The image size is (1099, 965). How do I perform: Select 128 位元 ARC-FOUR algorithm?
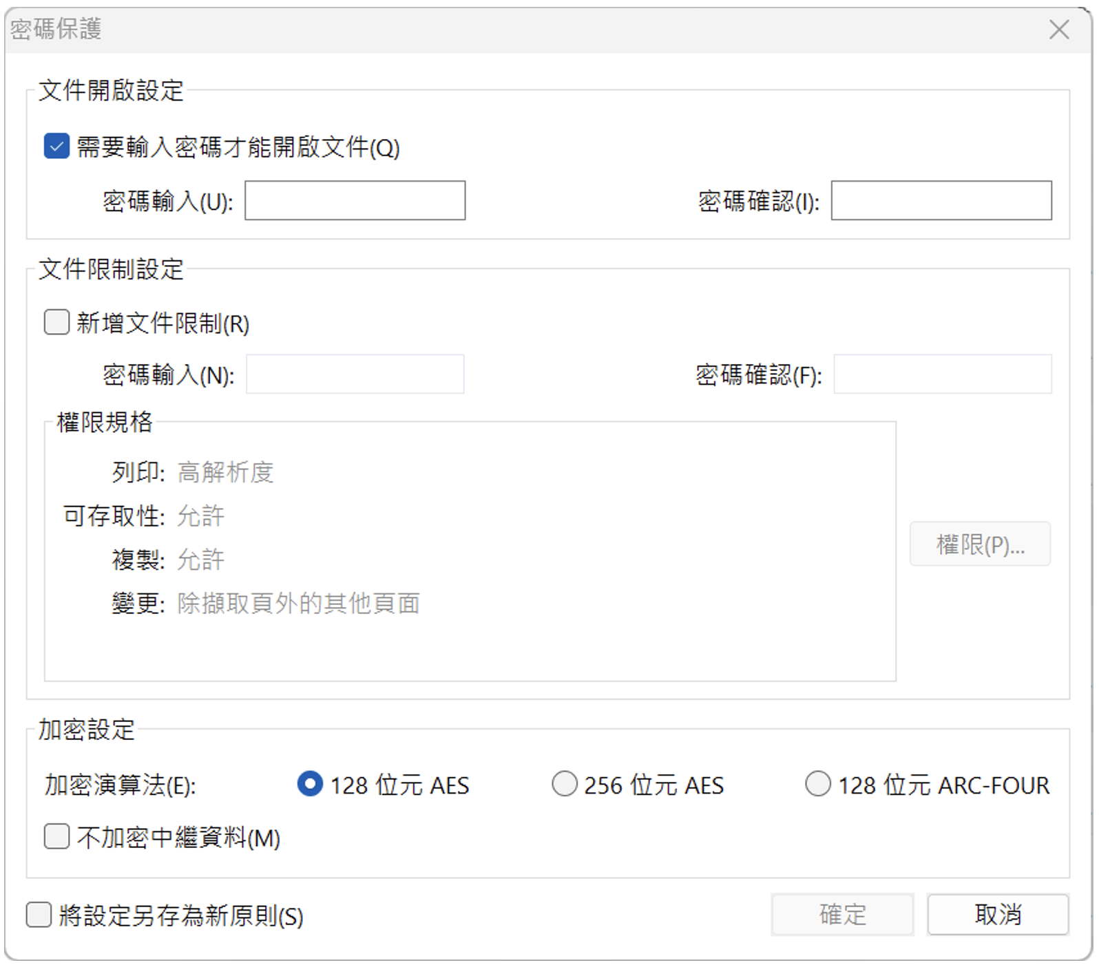tap(818, 784)
